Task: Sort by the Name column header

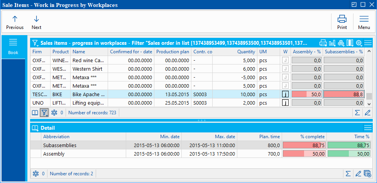Action: coord(89,52)
